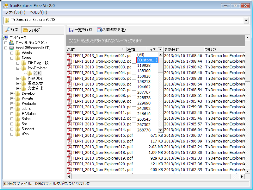Click the Local Disk (C:) drive icon
Viewport: 253px width, 190px height.
[x=12, y=43]
